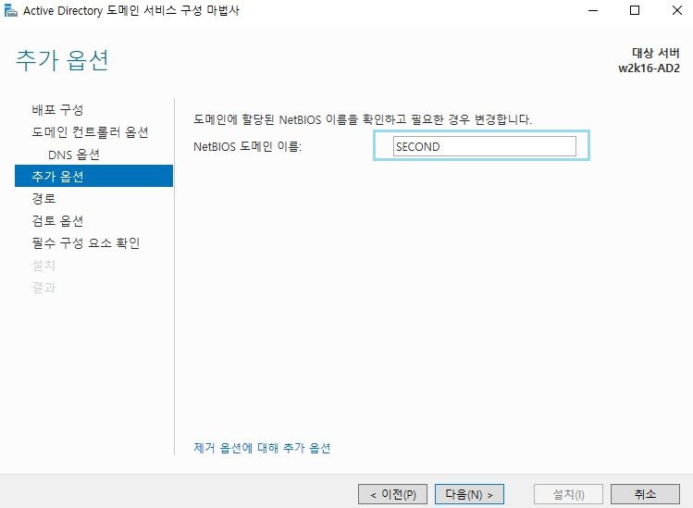Viewport: 693px width, 508px height.
Task: Close the wizard window
Action: click(x=676, y=10)
